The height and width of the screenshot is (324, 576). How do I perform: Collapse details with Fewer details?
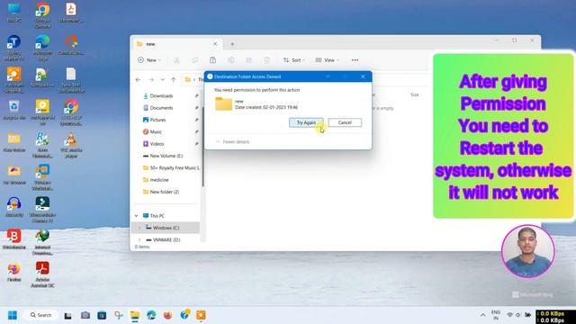232,142
